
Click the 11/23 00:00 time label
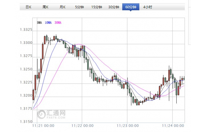(128, 126)
